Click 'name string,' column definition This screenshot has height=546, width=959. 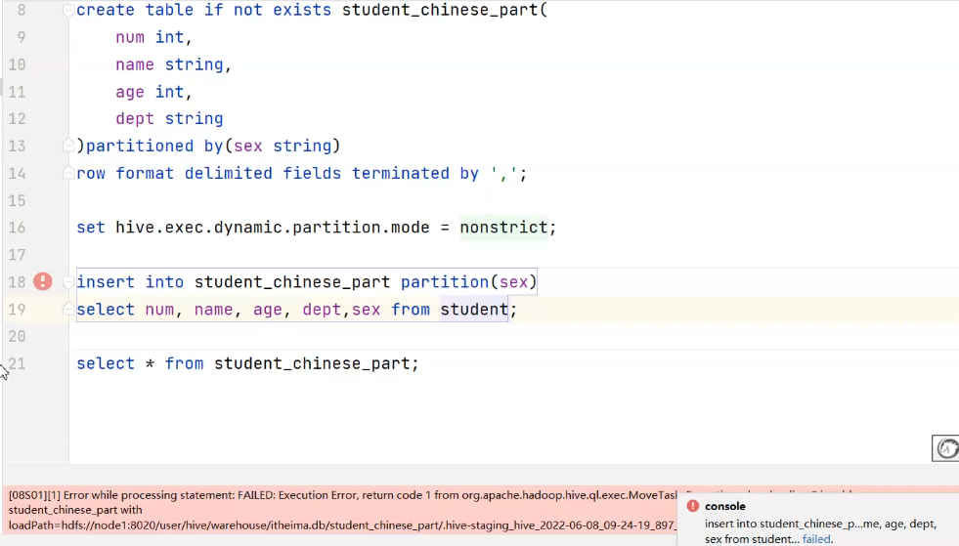[174, 64]
